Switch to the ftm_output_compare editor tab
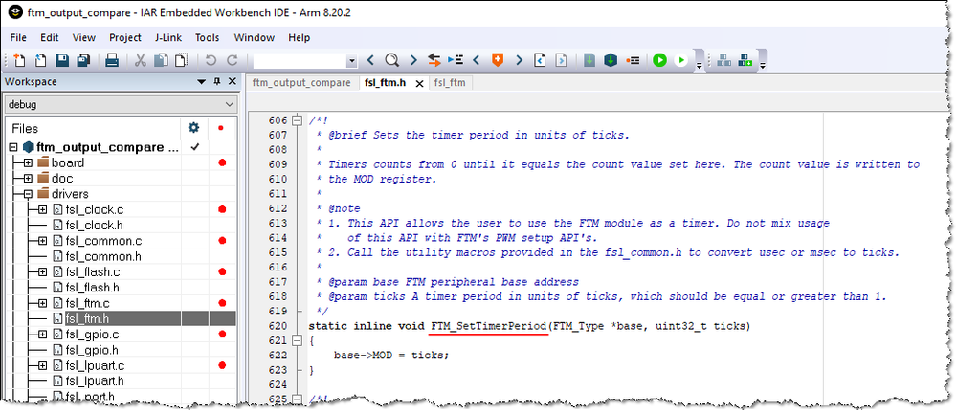Image resolution: width=956 pixels, height=410 pixels. [x=301, y=83]
